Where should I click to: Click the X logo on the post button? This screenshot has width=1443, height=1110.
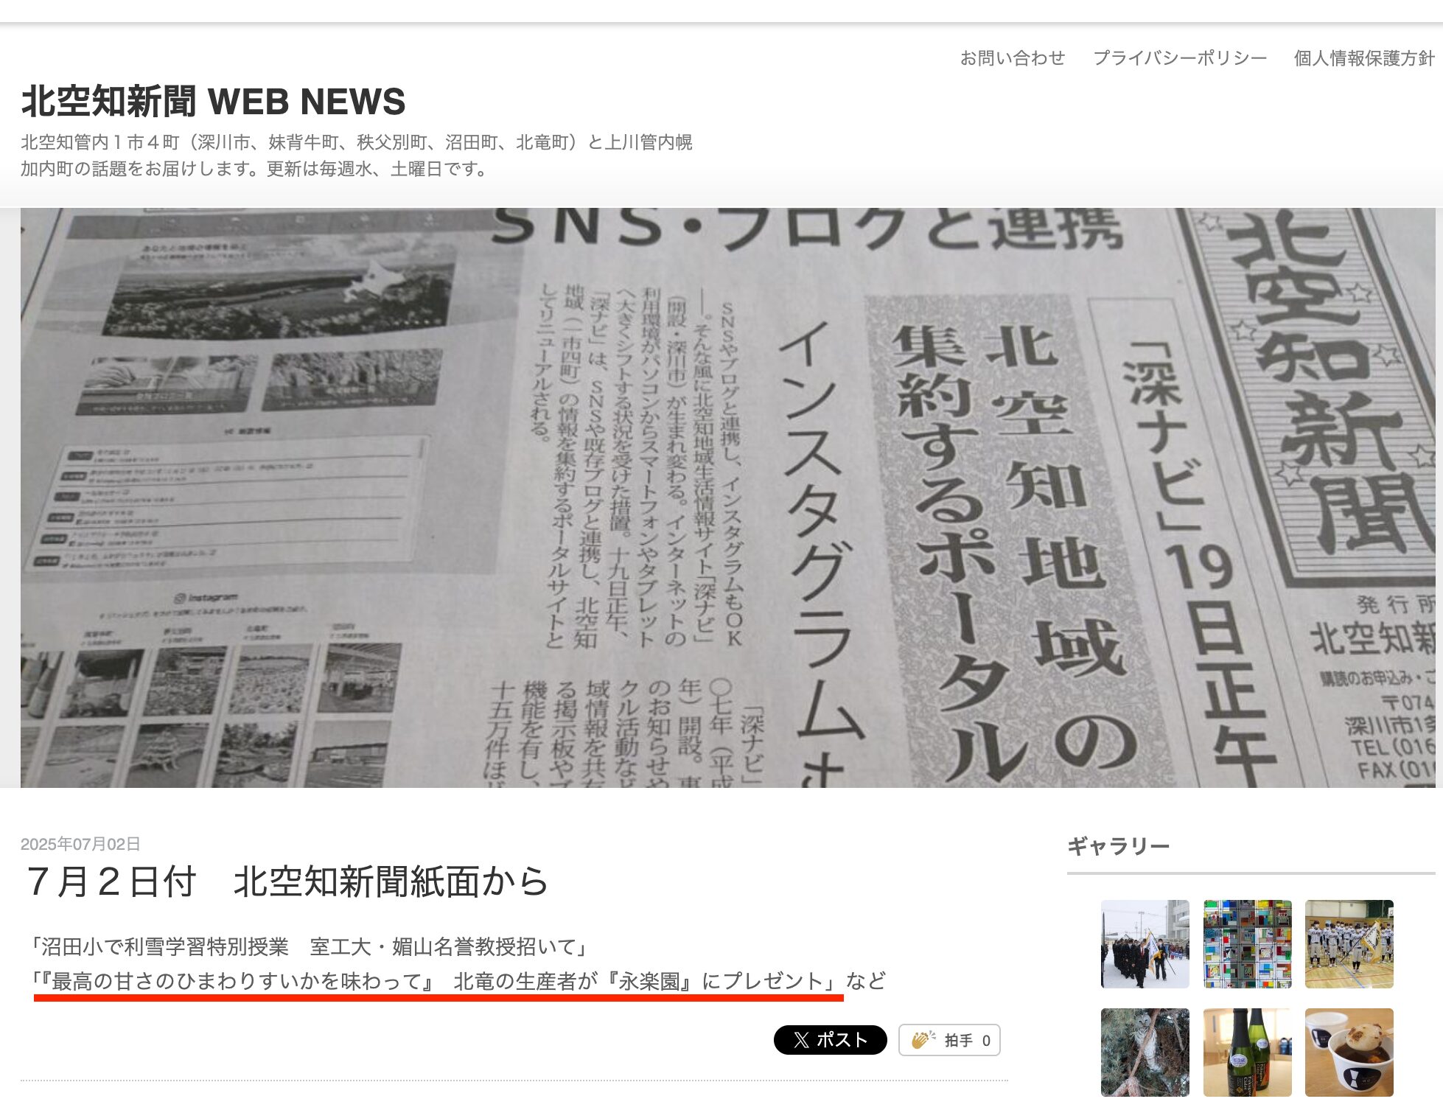(801, 1040)
